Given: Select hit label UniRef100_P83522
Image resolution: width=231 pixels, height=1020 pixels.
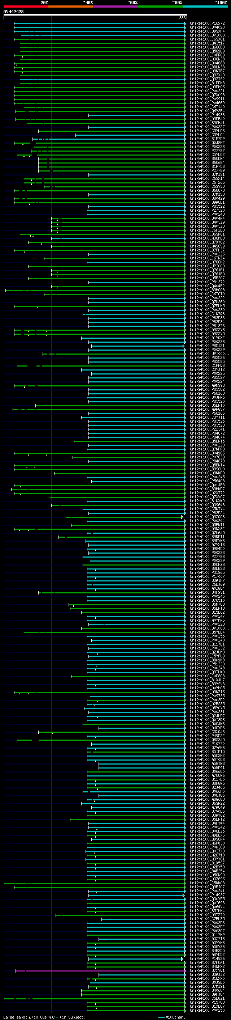Looking at the screenshot, I should tap(207, 206).
